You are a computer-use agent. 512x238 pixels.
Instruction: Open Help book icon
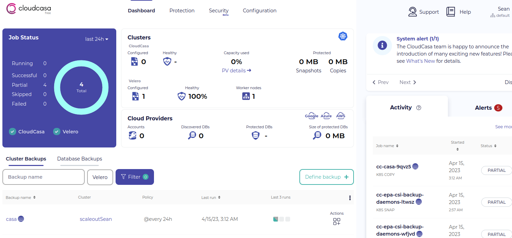pyautogui.click(x=451, y=12)
